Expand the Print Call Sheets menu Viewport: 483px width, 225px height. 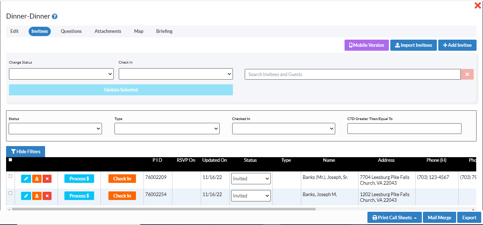tap(395, 217)
